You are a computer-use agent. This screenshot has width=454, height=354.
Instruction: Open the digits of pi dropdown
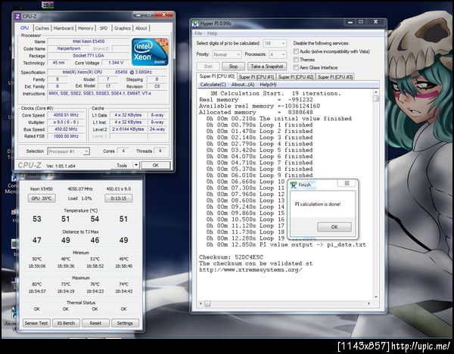275,43
